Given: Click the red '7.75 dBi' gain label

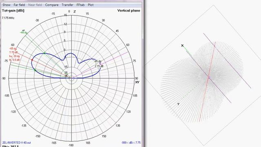Looking at the screenshot, I should click(13, 52).
